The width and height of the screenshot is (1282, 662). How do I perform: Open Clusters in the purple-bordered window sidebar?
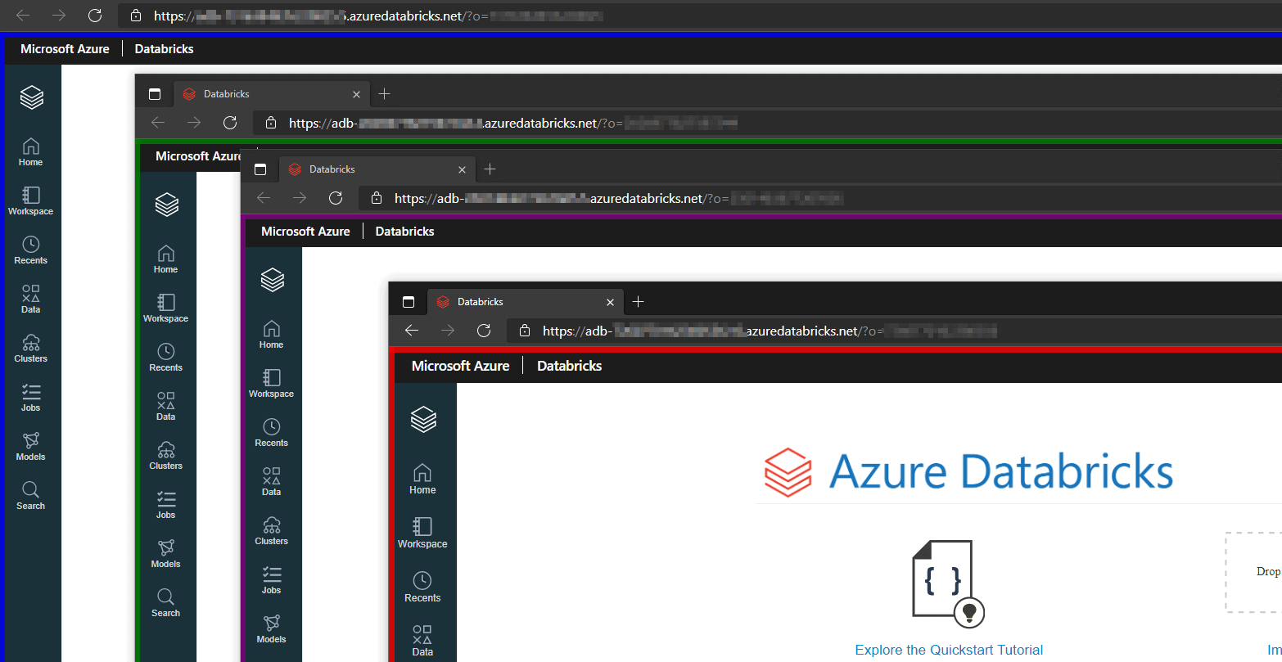point(271,531)
